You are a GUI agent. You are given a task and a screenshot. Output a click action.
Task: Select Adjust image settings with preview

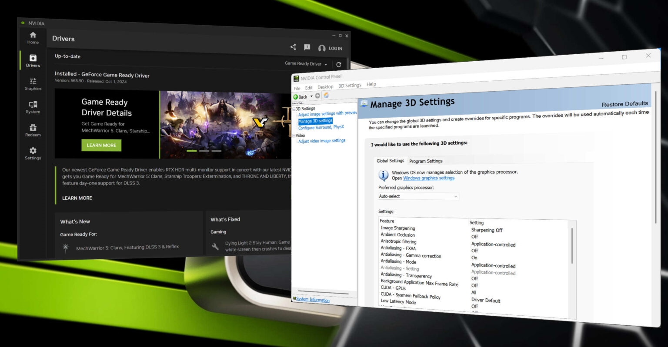pos(327,114)
